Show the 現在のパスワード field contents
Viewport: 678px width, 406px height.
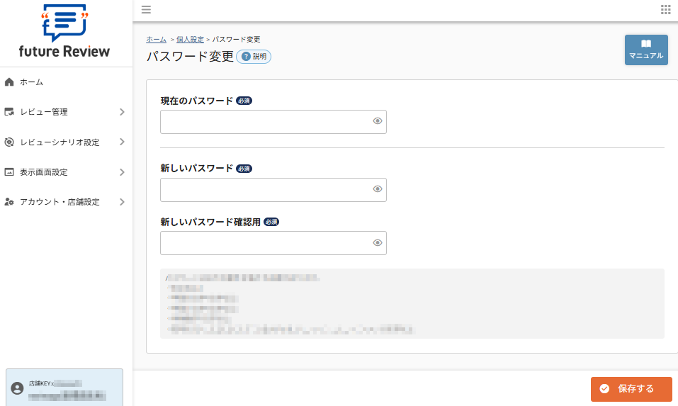pos(378,121)
